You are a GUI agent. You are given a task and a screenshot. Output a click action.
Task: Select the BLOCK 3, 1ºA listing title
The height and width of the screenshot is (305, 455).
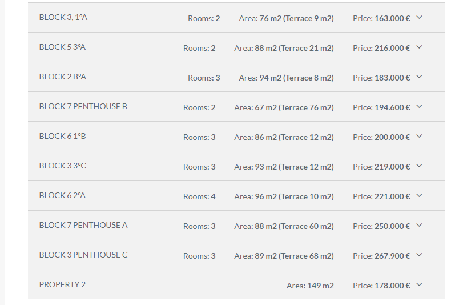(63, 17)
